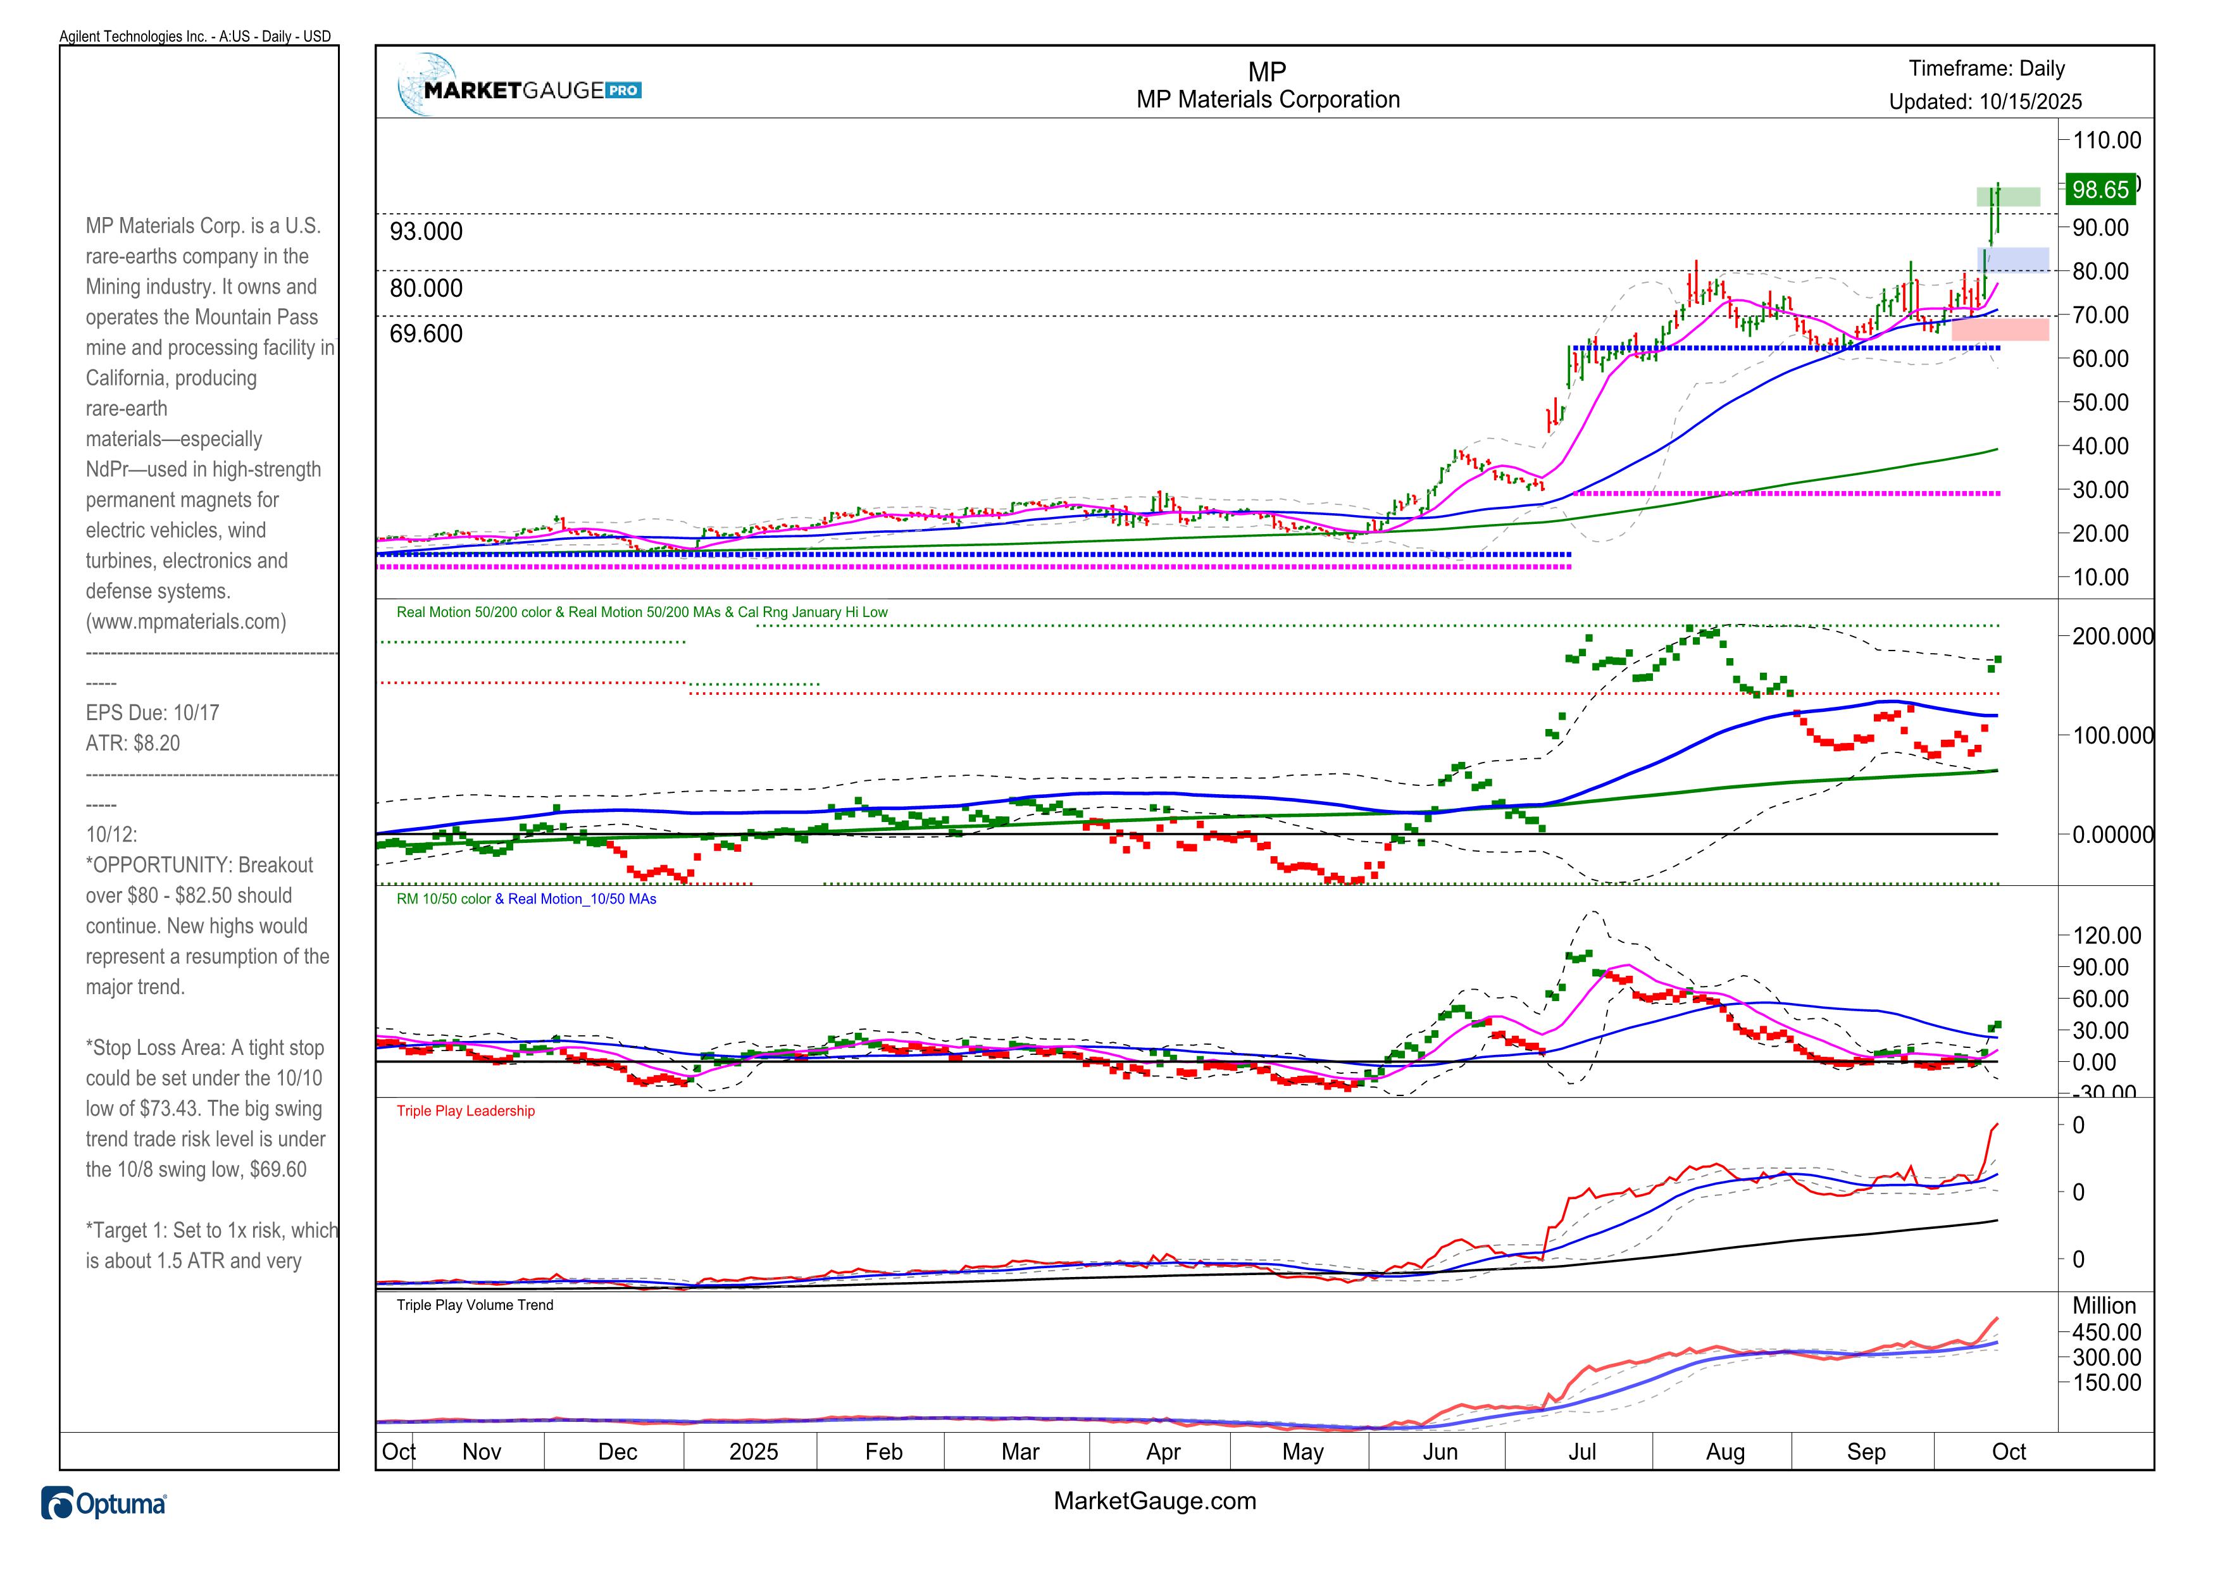Click the www.mpmaterials.com website text
The image size is (2220, 1570).
point(185,621)
